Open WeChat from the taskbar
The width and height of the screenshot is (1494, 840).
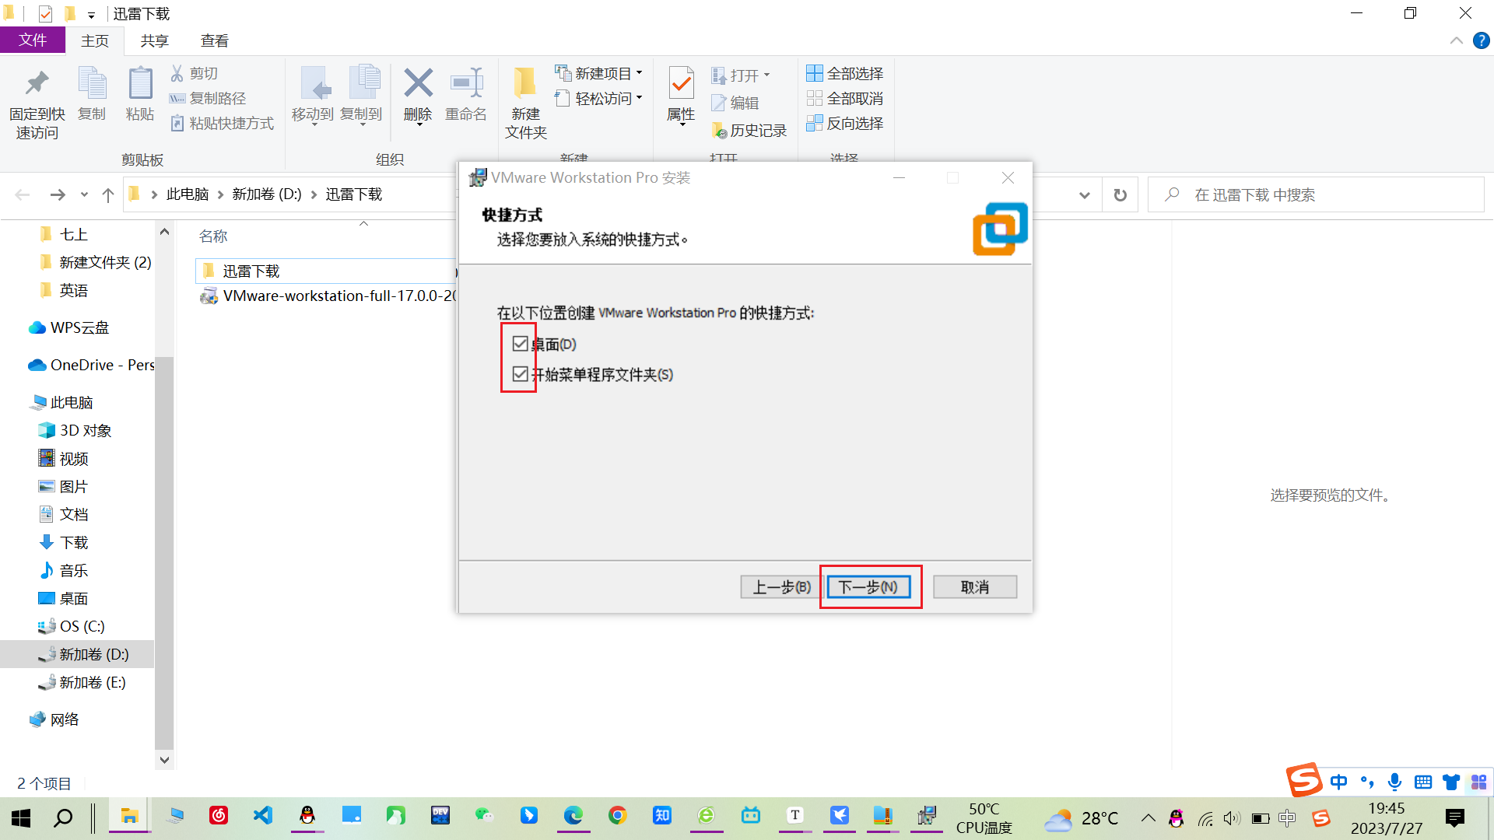[x=484, y=815]
